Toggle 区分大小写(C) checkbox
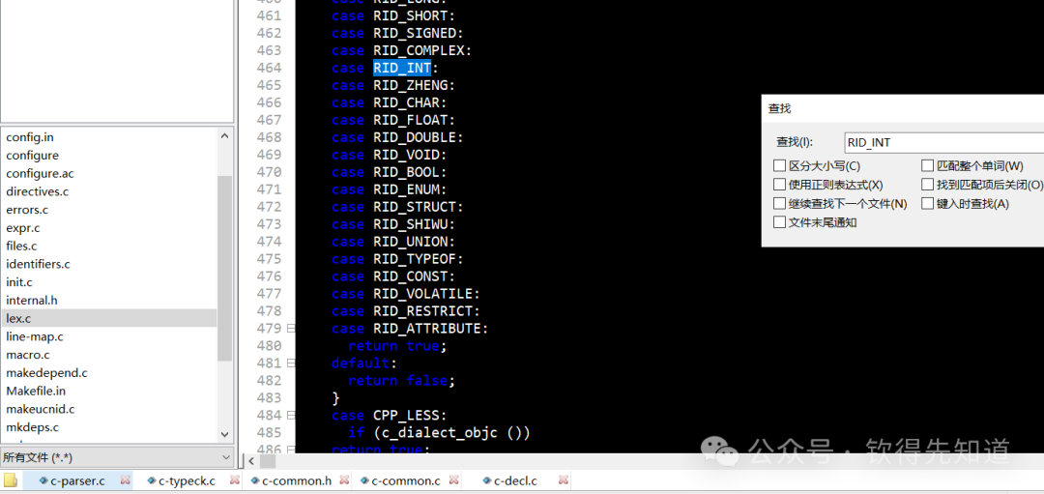This screenshot has width=1044, height=494. tap(780, 165)
